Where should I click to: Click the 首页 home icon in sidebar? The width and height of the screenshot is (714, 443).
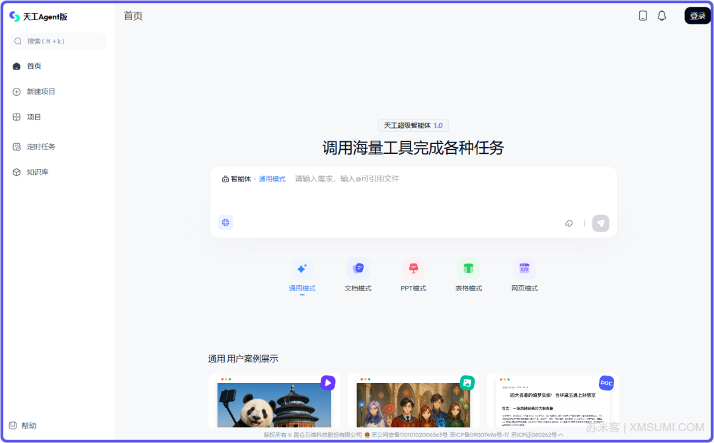(x=17, y=67)
